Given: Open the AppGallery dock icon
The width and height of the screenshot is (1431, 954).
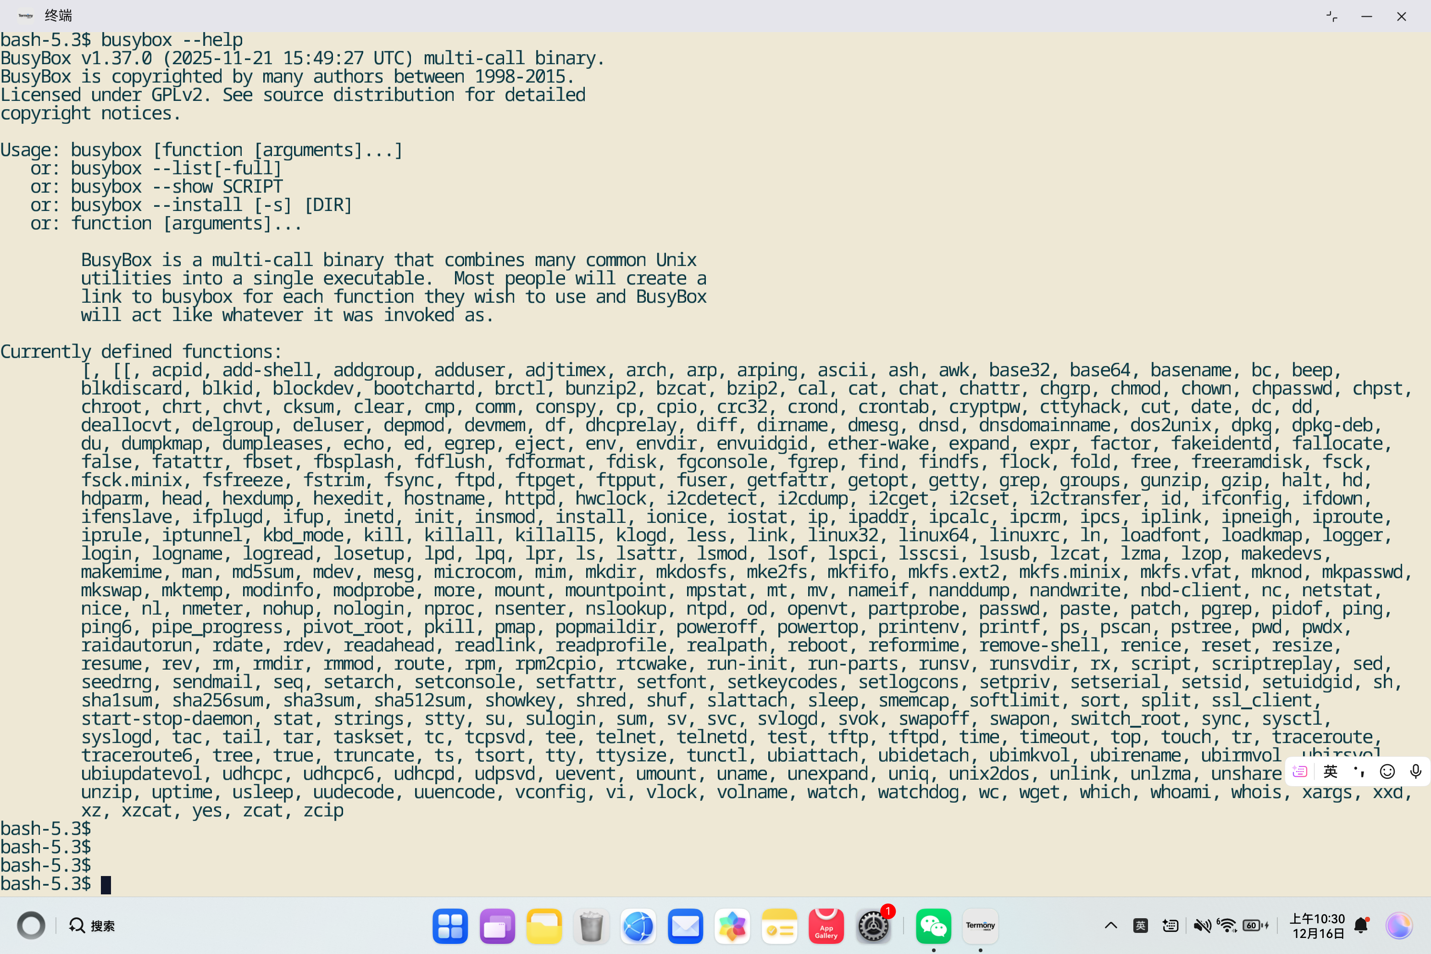Looking at the screenshot, I should (x=826, y=926).
